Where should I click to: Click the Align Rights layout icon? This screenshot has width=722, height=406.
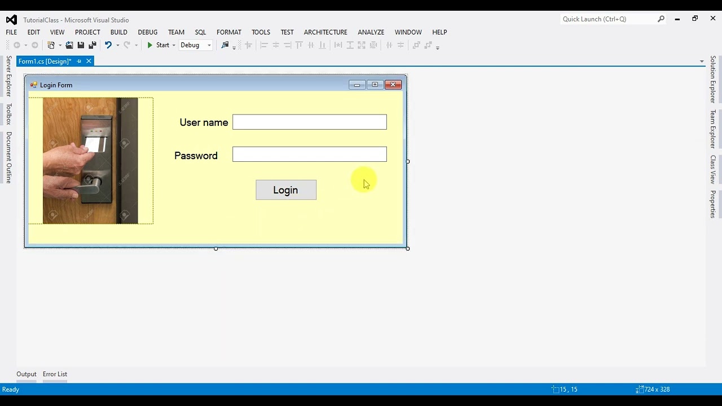pyautogui.click(x=288, y=45)
